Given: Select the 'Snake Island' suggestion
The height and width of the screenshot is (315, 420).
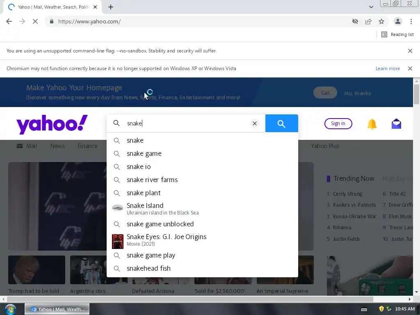Looking at the screenshot, I should pos(202,208).
